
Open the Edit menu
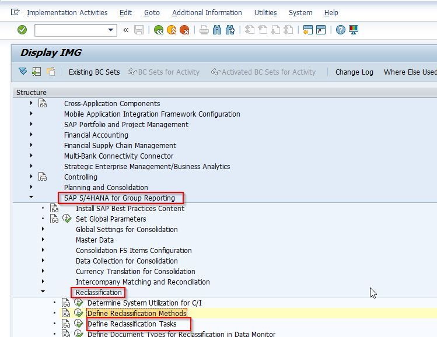[x=125, y=13]
